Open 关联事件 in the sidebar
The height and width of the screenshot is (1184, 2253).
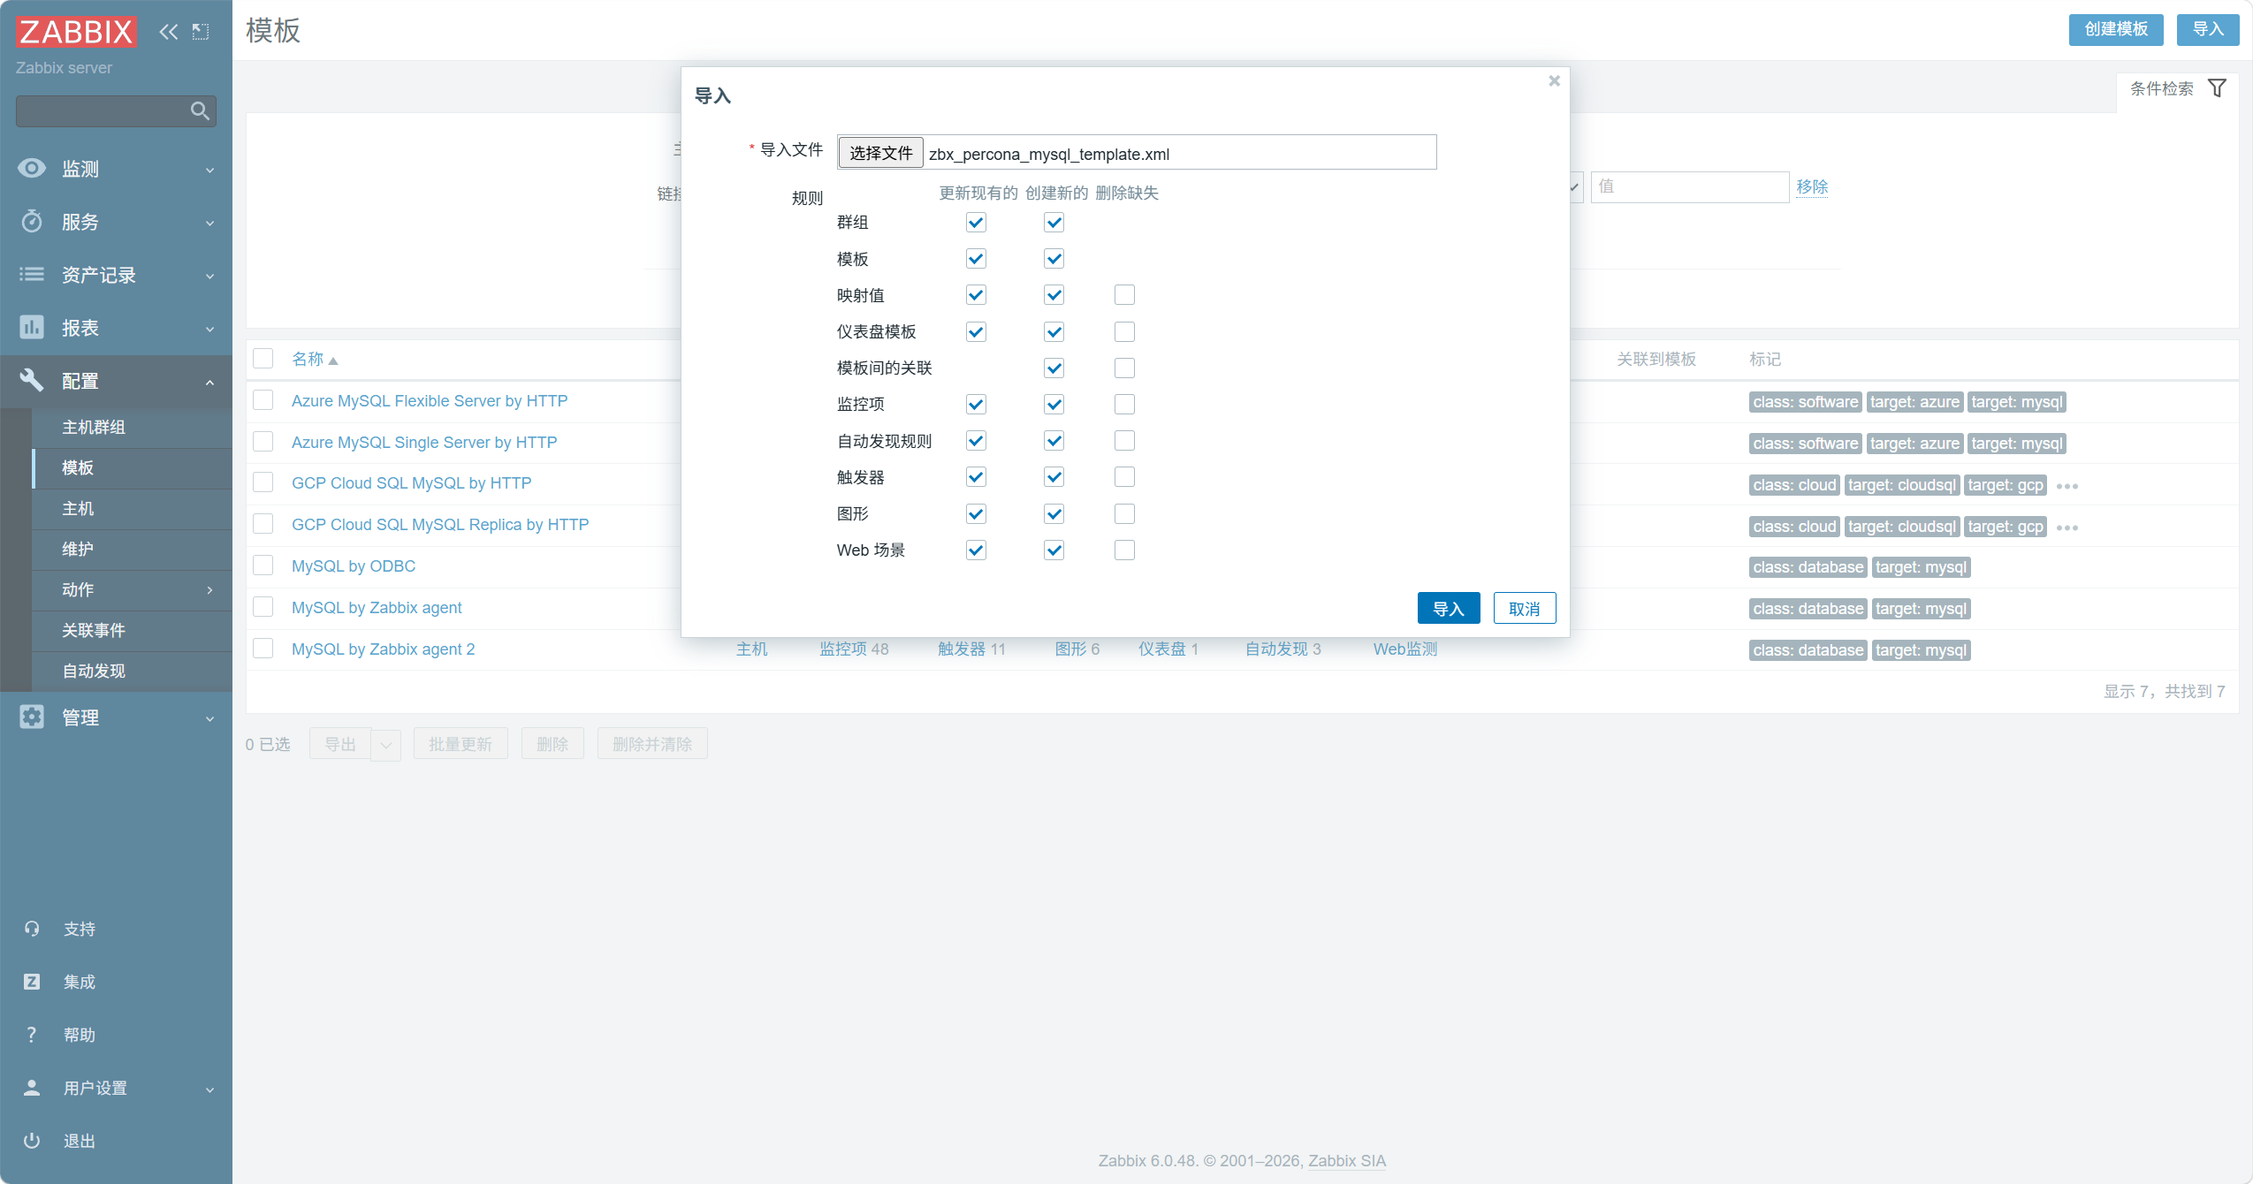point(133,631)
